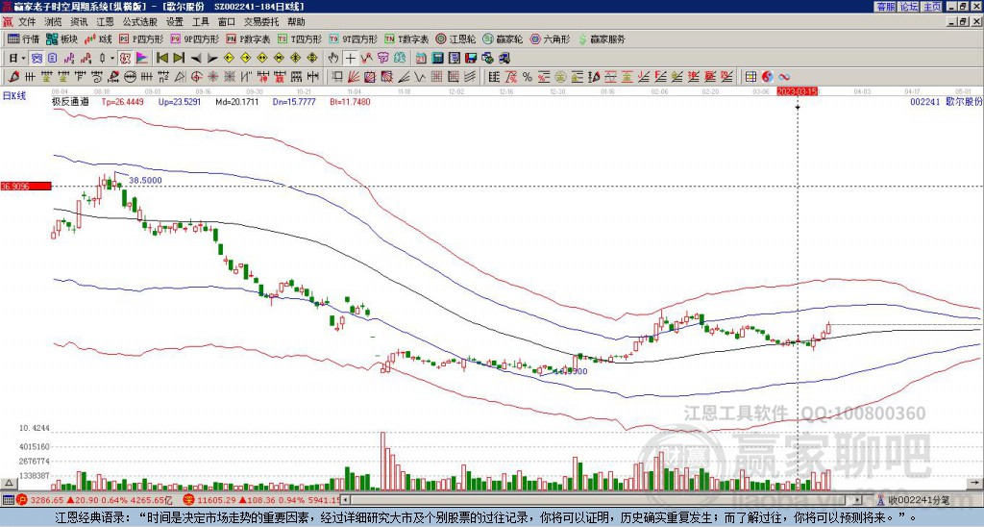
Task: Open the T四方形 tool
Action: 300,38
